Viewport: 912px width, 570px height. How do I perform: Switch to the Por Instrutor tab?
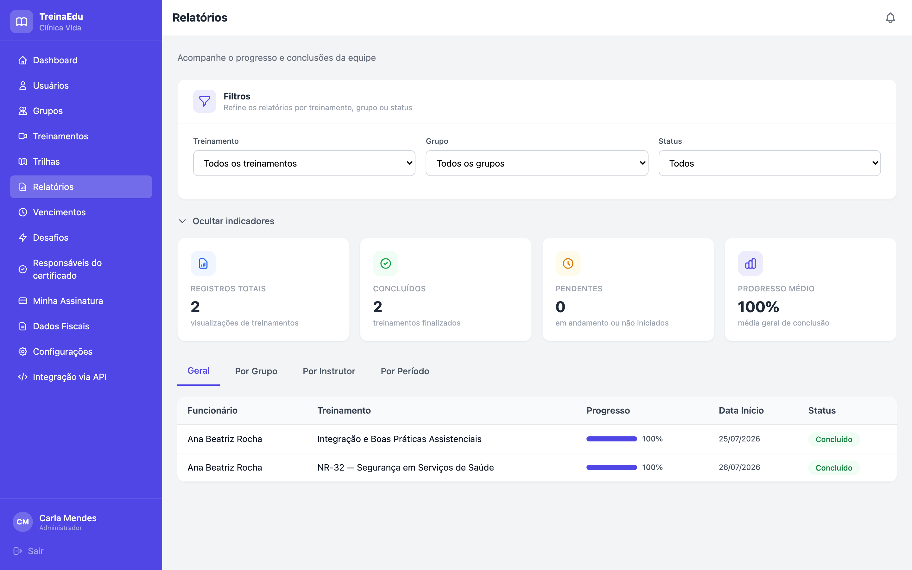tap(329, 371)
